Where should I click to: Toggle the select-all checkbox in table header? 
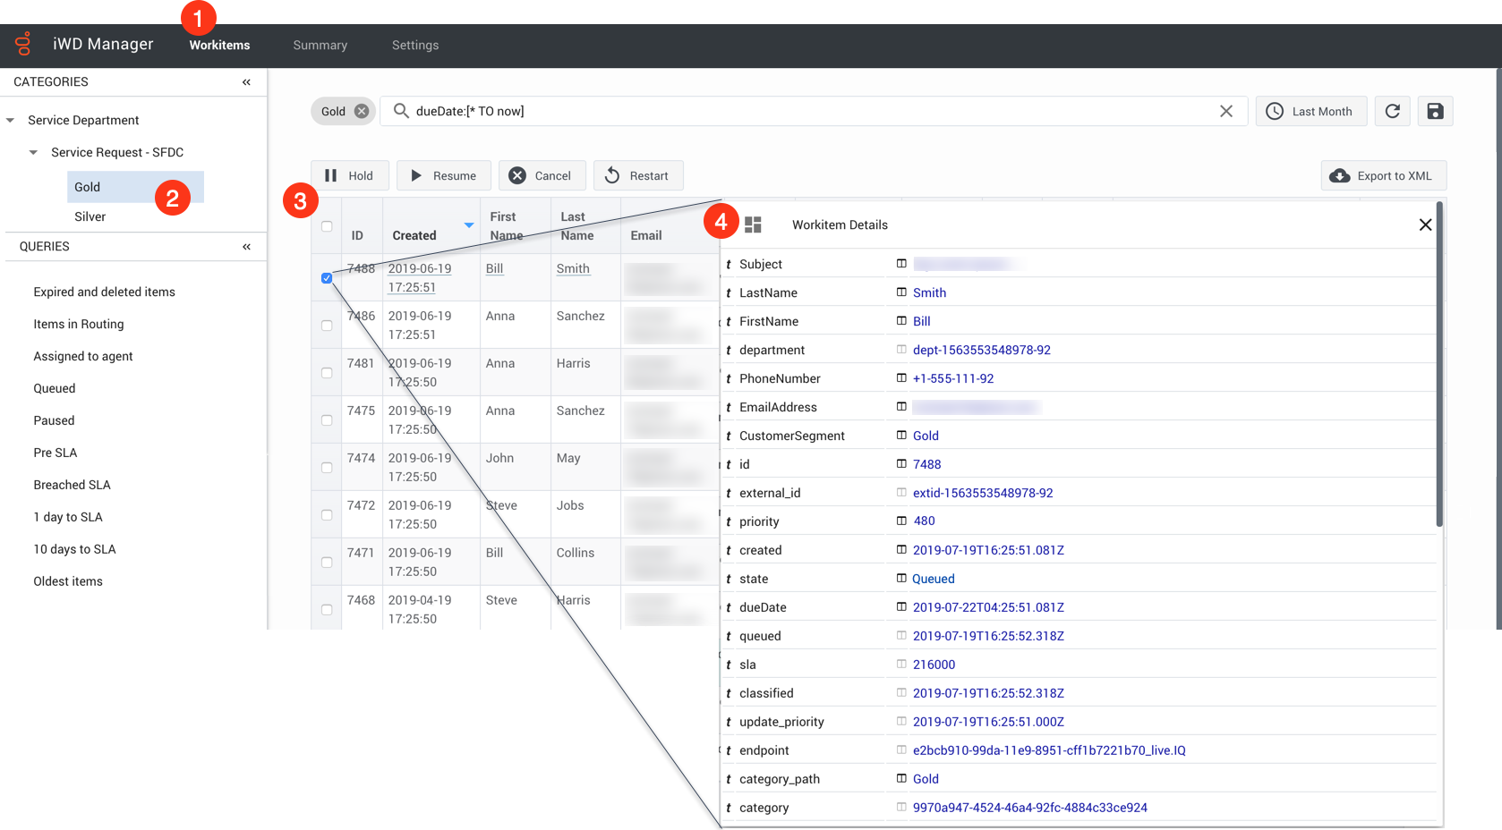pyautogui.click(x=327, y=226)
